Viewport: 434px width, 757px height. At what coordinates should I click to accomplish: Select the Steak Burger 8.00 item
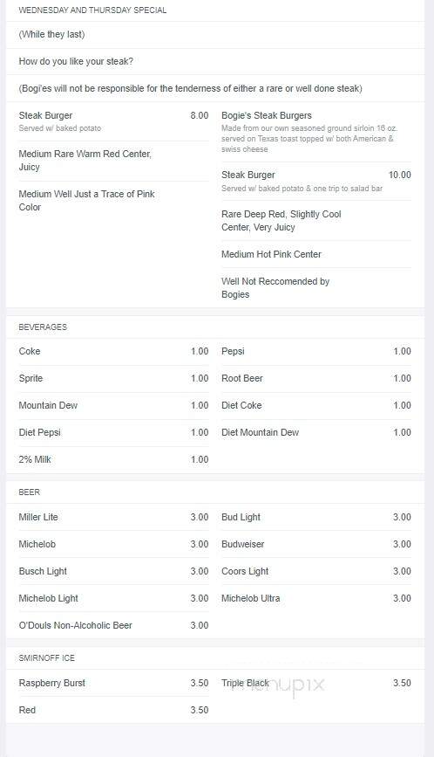(x=113, y=121)
